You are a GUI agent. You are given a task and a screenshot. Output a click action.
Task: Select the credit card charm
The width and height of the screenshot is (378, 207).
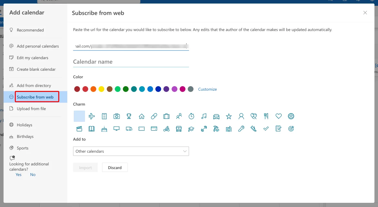pyautogui.click(x=154, y=129)
